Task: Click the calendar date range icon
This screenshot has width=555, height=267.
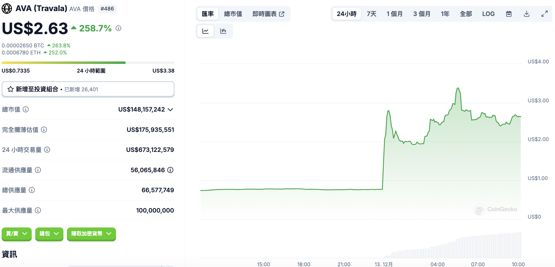Action: pyautogui.click(x=509, y=14)
